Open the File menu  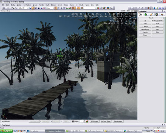click(x=3, y=5)
